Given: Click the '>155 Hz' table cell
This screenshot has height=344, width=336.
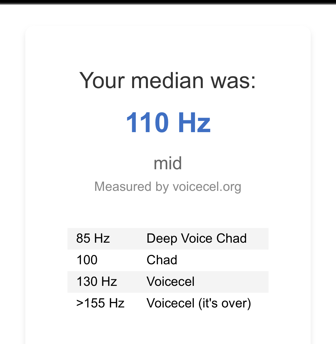Looking at the screenshot, I should pos(100,303).
